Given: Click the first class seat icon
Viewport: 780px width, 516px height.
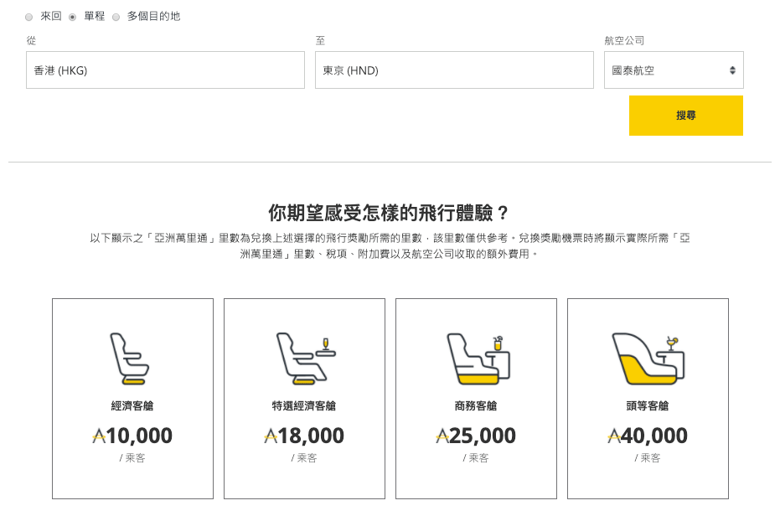Looking at the screenshot, I should (648, 358).
